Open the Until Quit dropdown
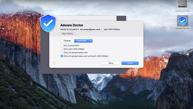193x109 pixels. 83,41
